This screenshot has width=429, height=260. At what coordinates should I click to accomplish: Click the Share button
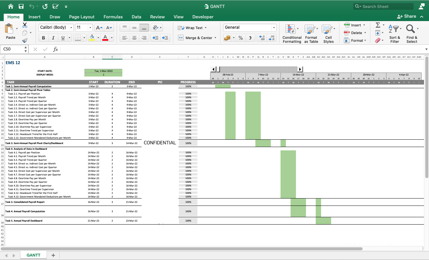tap(407, 16)
